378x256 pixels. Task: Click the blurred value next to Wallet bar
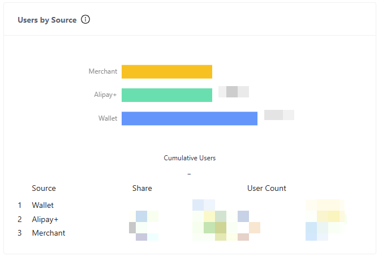[x=279, y=115]
